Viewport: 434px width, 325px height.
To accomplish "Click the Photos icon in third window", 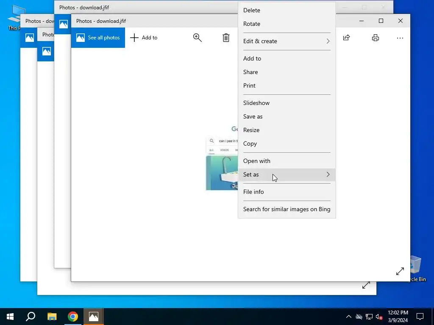I will [x=47, y=51].
